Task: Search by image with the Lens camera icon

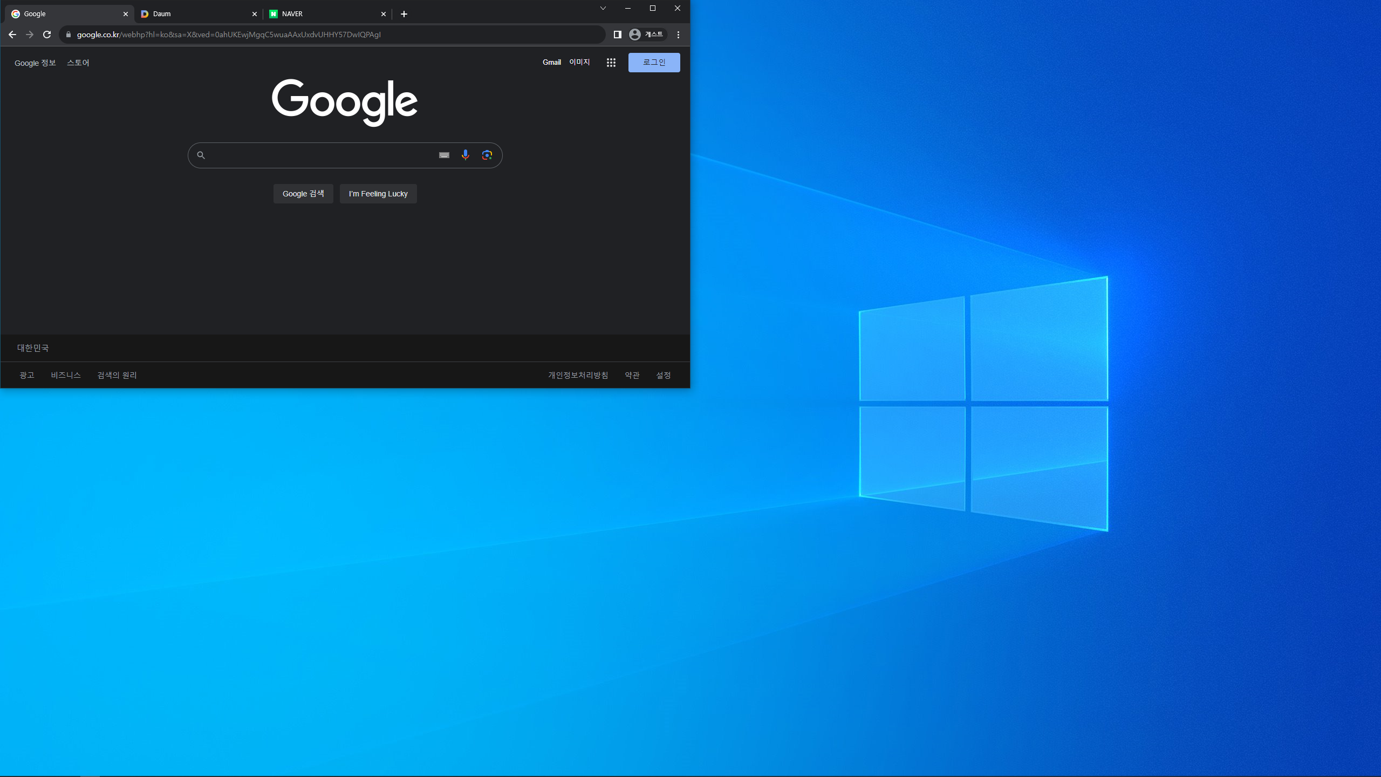Action: pyautogui.click(x=487, y=155)
